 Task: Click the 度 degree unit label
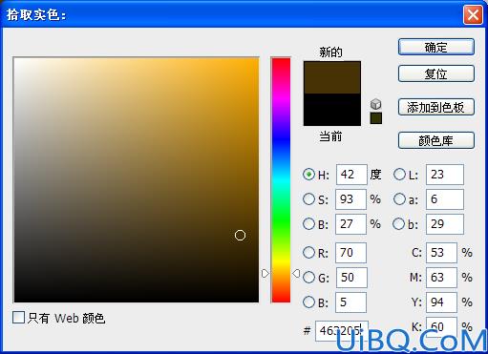[375, 175]
